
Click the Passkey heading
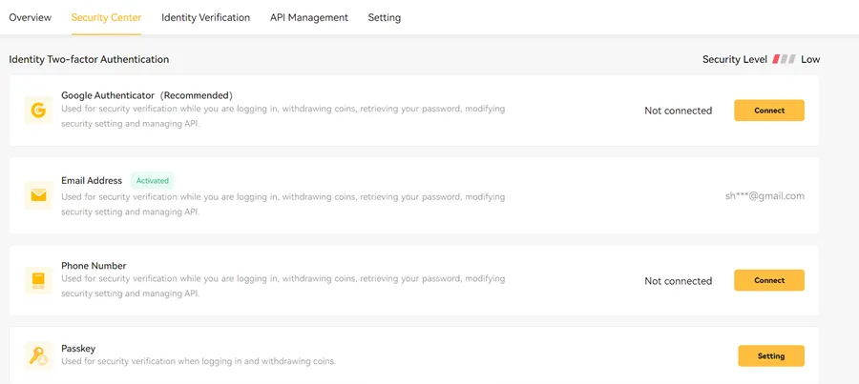[78, 350]
